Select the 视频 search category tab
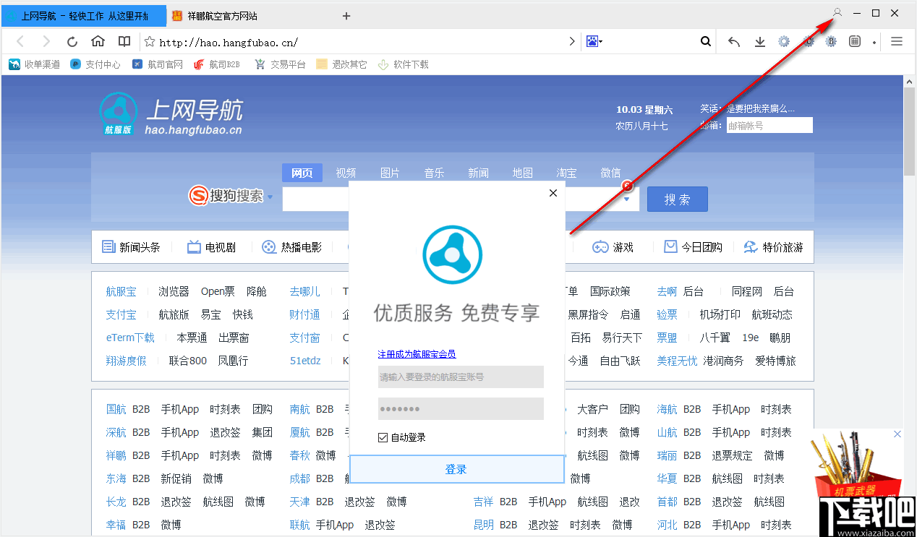 (x=346, y=172)
